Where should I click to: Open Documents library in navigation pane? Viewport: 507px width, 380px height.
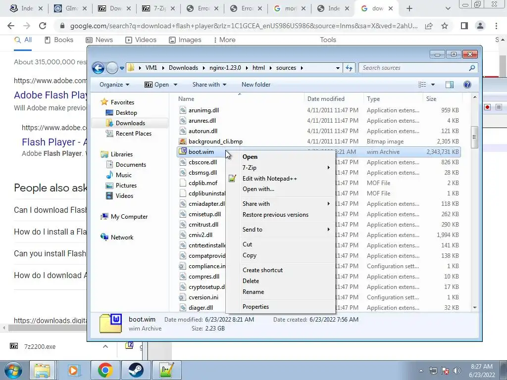pos(131,164)
